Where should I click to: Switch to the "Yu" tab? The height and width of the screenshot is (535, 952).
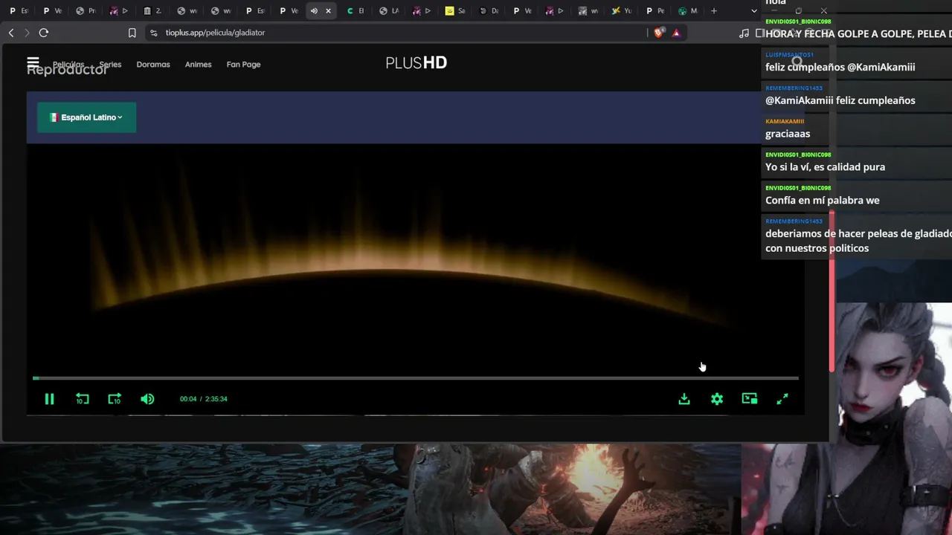pyautogui.click(x=622, y=11)
